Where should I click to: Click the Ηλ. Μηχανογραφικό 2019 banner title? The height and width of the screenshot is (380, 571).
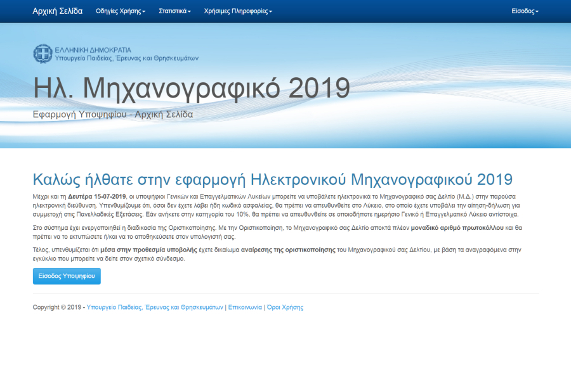click(x=192, y=89)
